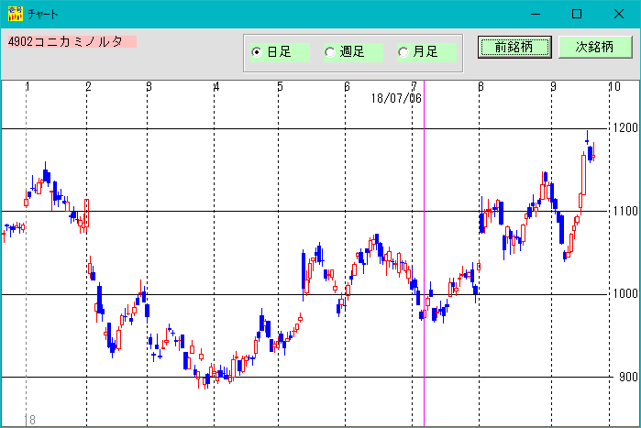This screenshot has width=641, height=428.
Task: Click the 1000 price axis label
Action: (625, 293)
